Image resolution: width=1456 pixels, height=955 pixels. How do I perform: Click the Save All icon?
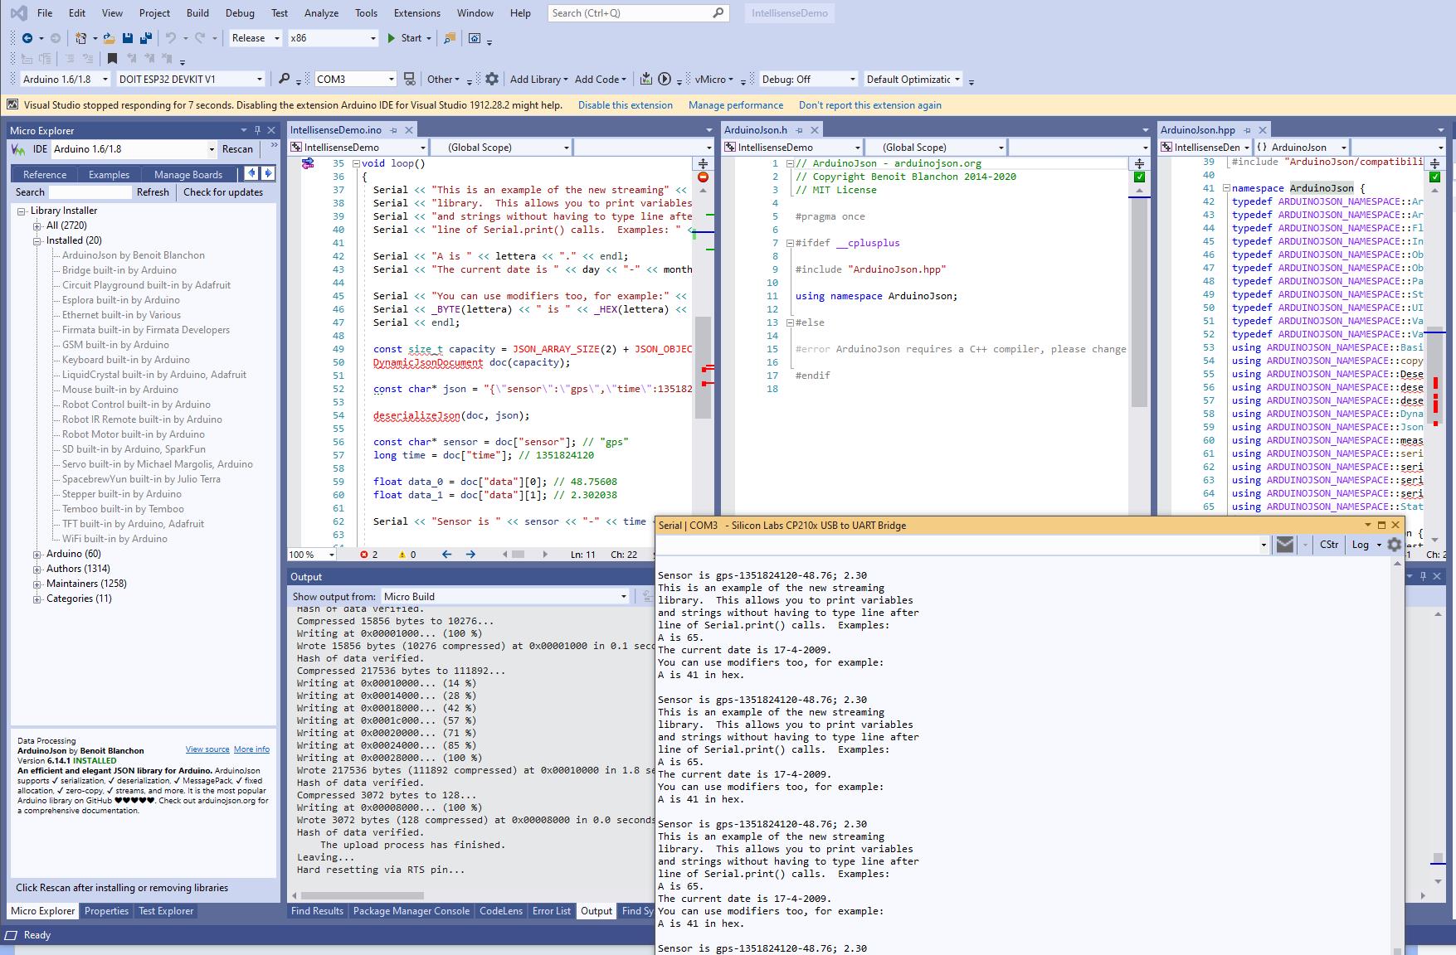[145, 38]
